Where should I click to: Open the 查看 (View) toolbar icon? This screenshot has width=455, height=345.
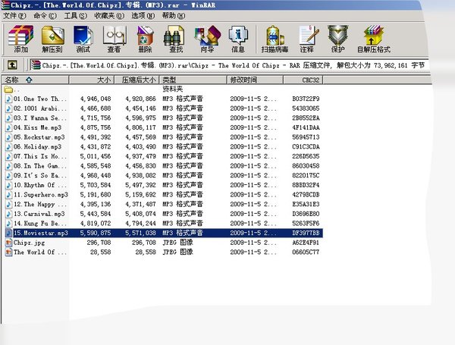(x=115, y=39)
